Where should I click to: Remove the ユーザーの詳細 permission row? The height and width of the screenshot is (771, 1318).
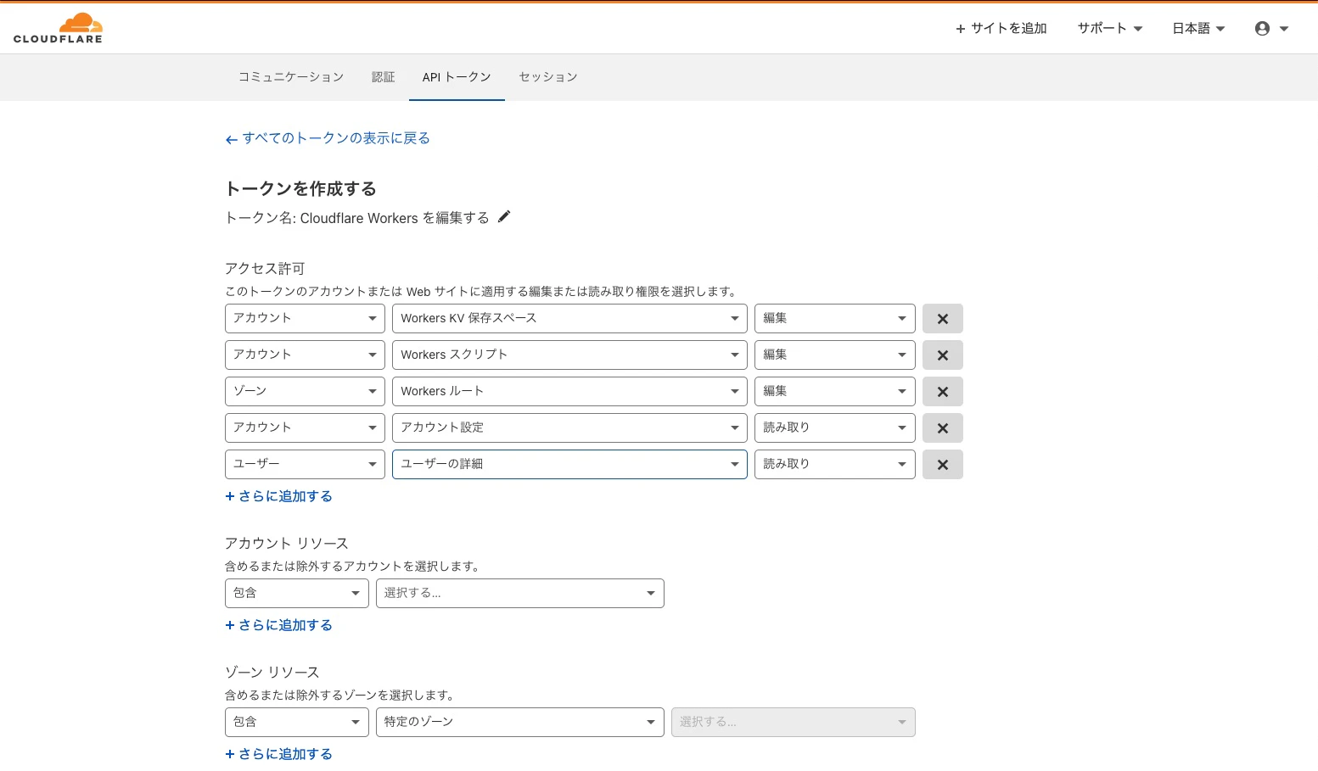pyautogui.click(x=942, y=465)
